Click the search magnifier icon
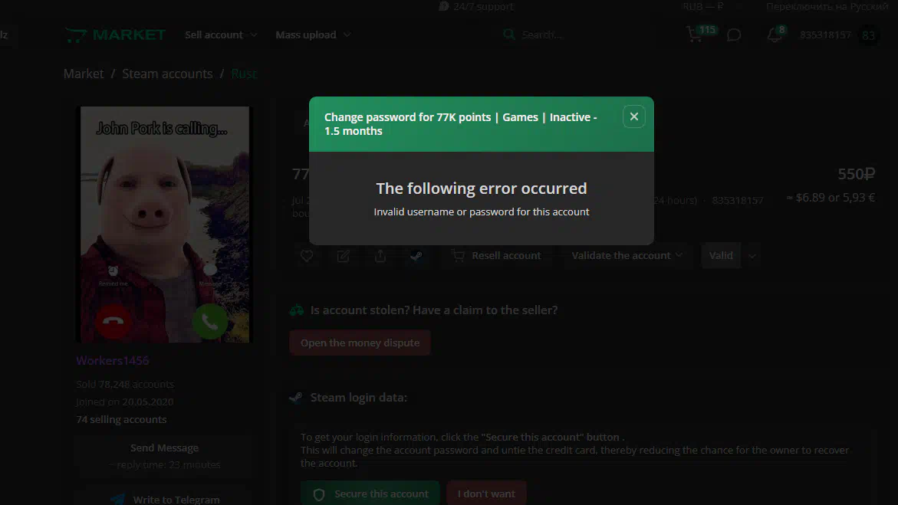 (x=508, y=35)
